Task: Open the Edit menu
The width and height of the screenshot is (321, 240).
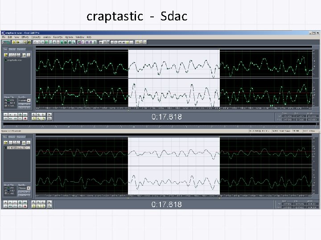Action: click(10, 37)
